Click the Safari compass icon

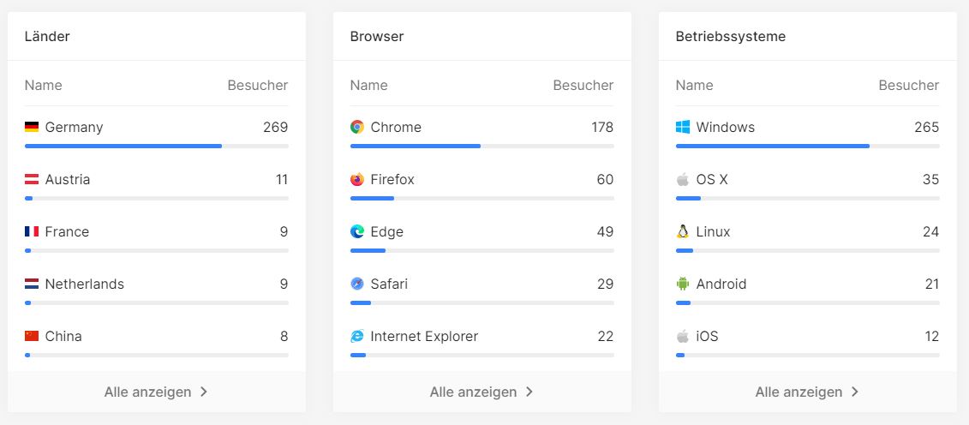click(x=357, y=284)
